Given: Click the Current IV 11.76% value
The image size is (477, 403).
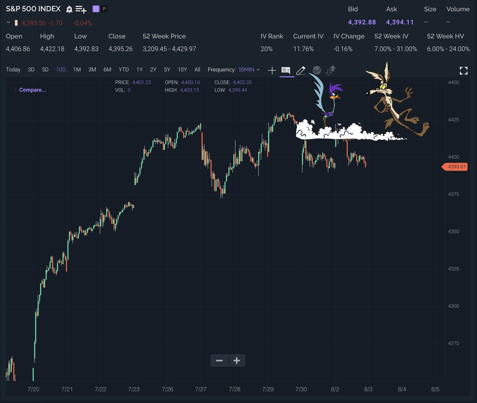Looking at the screenshot, I should click(x=303, y=49).
